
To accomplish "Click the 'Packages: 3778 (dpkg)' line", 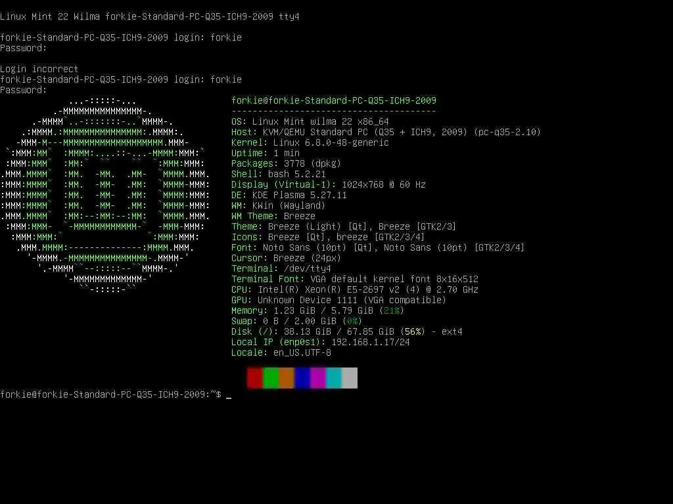I will 287,163.
